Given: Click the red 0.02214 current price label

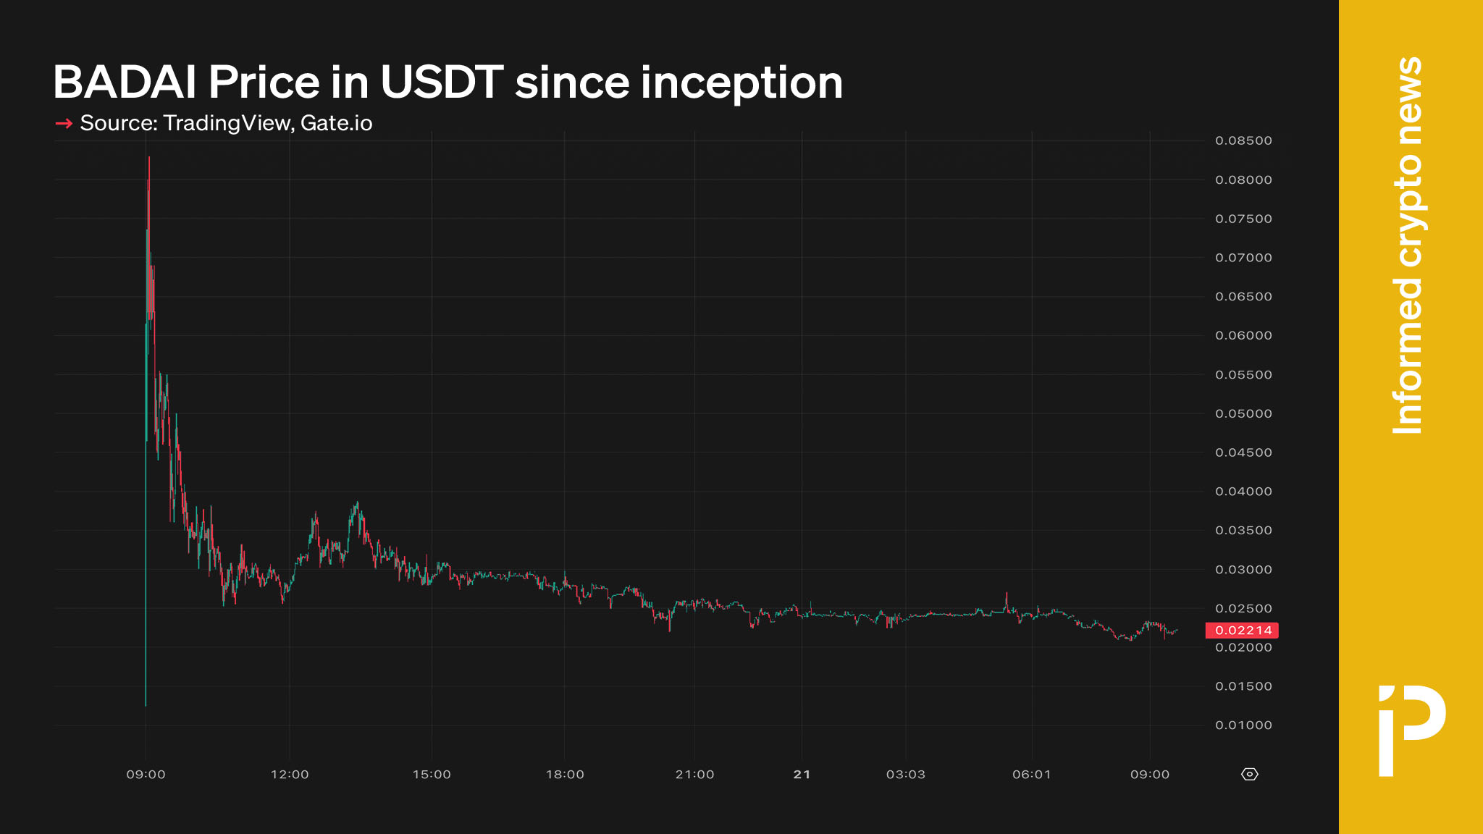Looking at the screenshot, I should 1242,631.
